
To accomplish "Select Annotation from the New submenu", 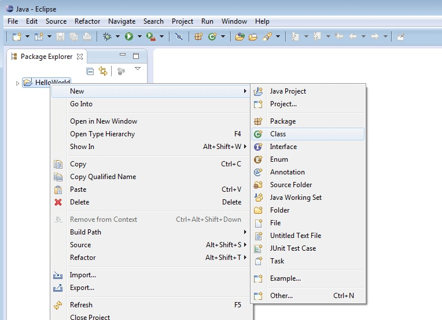I will 308,172.
